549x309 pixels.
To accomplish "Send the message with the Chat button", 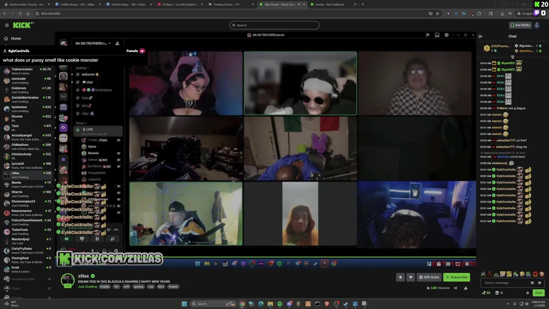I will pyautogui.click(x=538, y=293).
